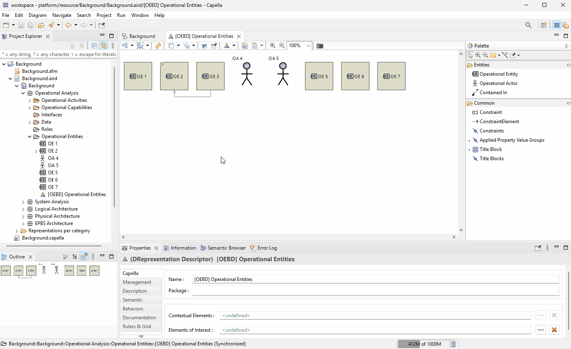This screenshot has width=571, height=349.
Task: Toggle the synchronized diagram pin icon
Action: pyautogui.click(x=538, y=248)
